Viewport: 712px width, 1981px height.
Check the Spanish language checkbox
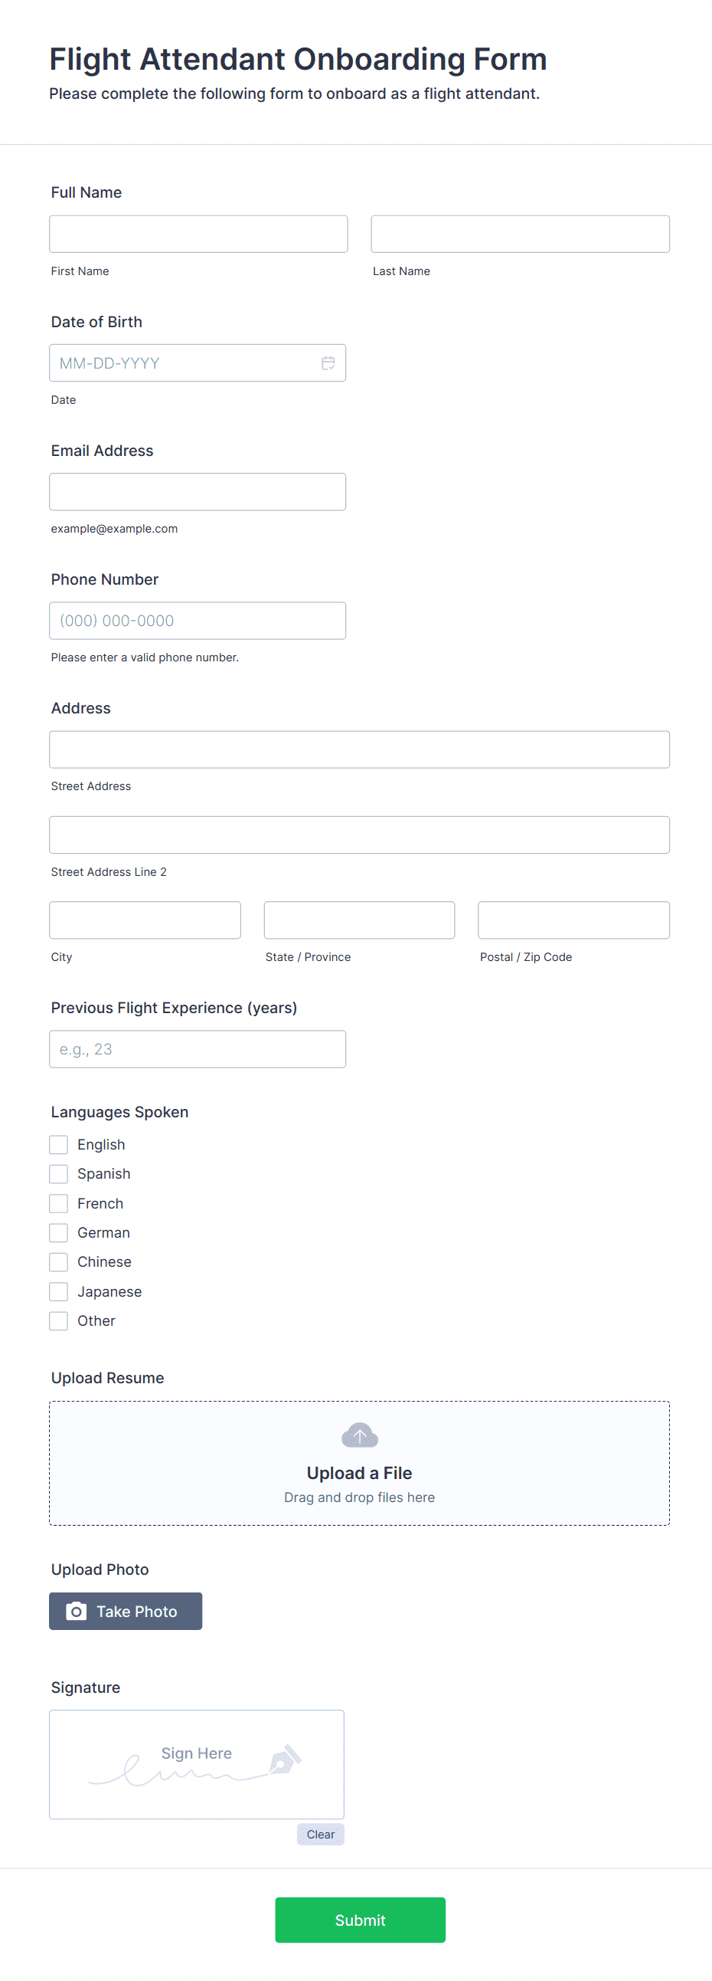pyautogui.click(x=58, y=1173)
